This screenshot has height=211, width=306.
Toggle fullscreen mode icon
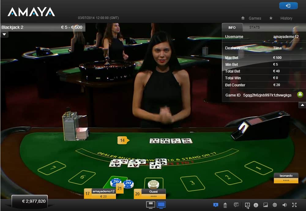(294, 205)
